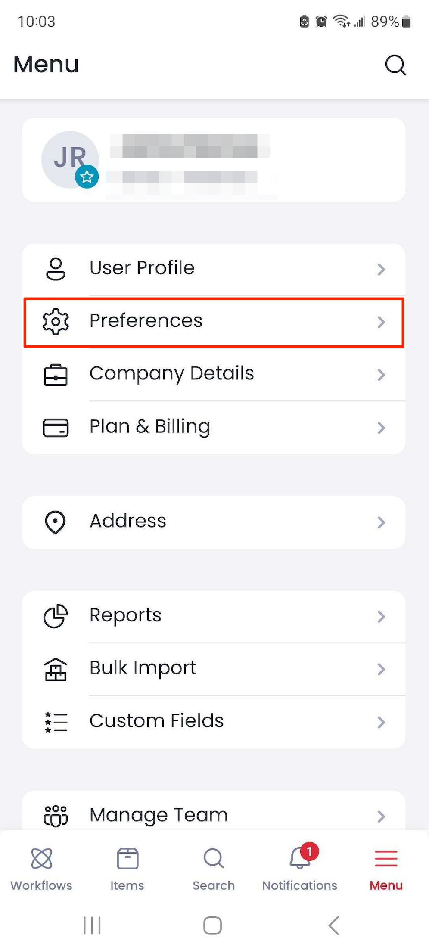
Task: Select the Address location pin icon
Action: click(x=55, y=521)
